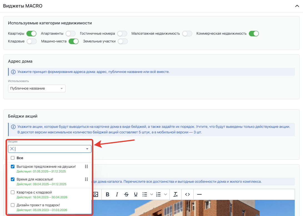
Task: Disable the Квартиры toggle
Action: point(31,34)
